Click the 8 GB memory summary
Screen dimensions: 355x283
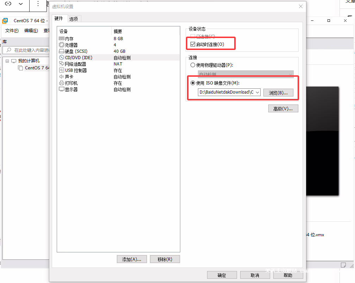(118, 38)
